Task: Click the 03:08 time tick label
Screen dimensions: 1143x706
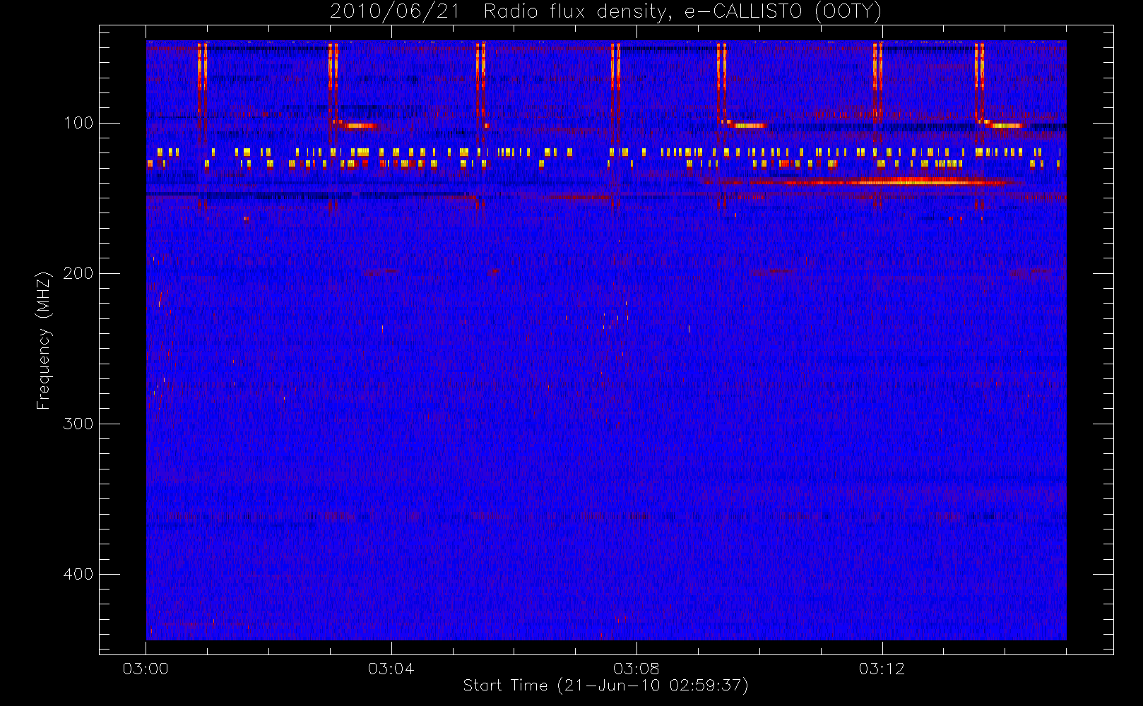Action: click(636, 669)
